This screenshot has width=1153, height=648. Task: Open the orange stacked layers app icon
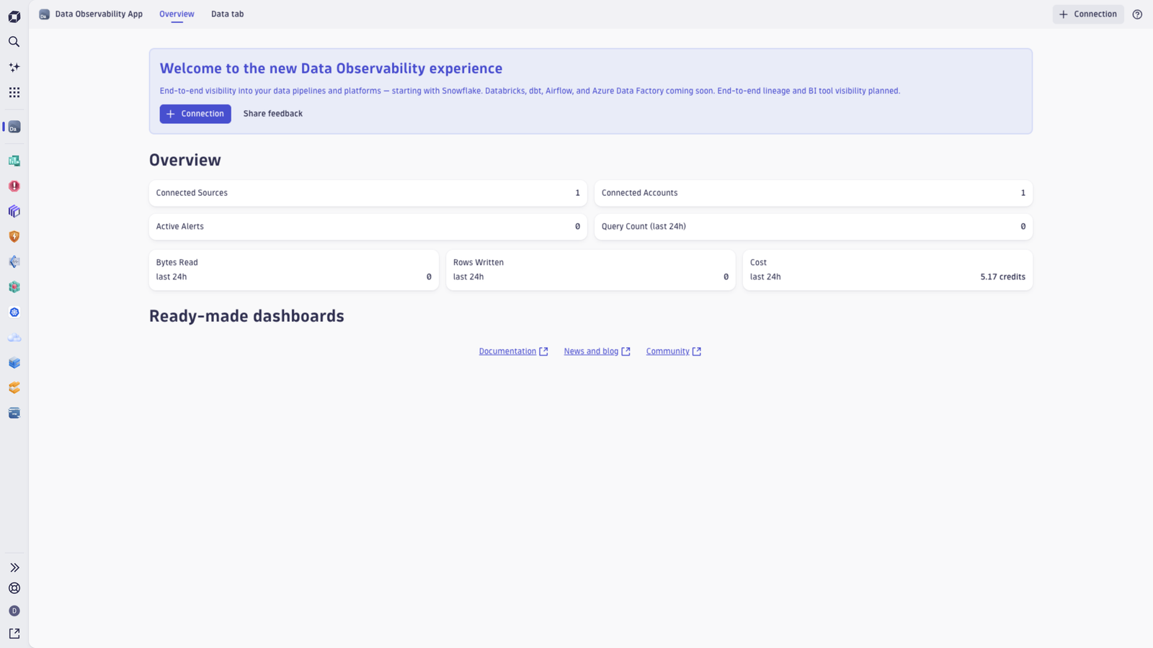14,387
